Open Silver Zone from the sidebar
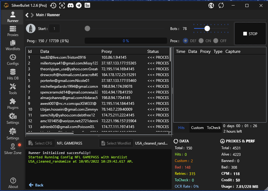268x191 pixels. (13, 149)
